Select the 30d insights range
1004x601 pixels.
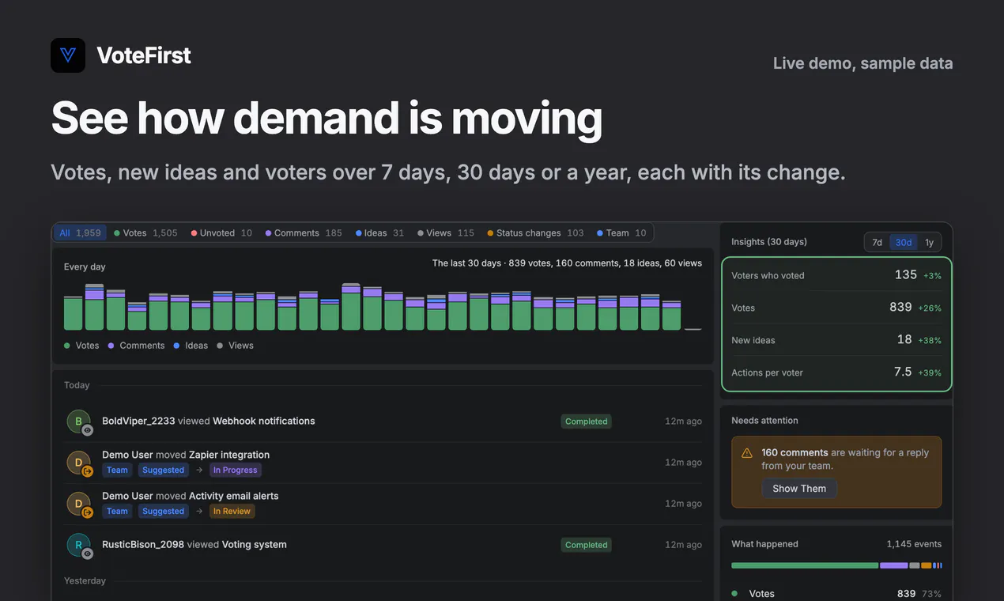point(904,243)
